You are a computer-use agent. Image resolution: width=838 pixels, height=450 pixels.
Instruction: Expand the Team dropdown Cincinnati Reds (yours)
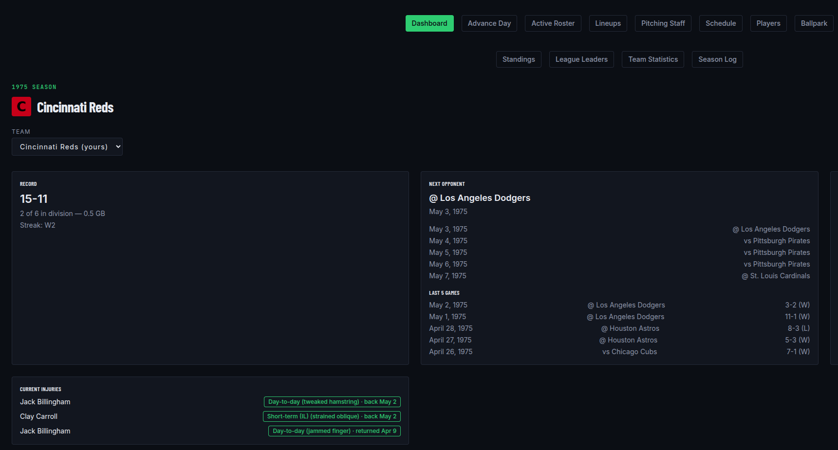coord(67,146)
